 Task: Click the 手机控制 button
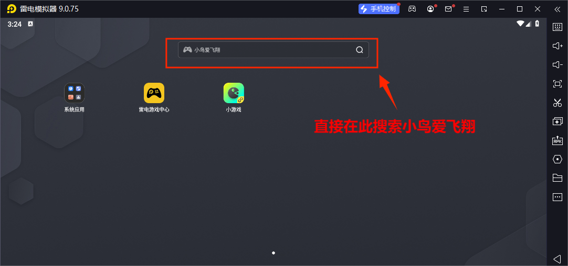[379, 9]
